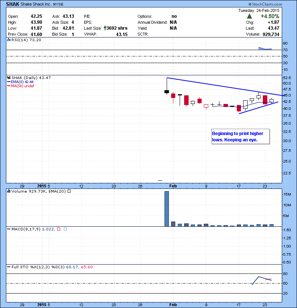This screenshot has width=297, height=308.
Task: Select the Open value 42.25
Action: click(36, 16)
